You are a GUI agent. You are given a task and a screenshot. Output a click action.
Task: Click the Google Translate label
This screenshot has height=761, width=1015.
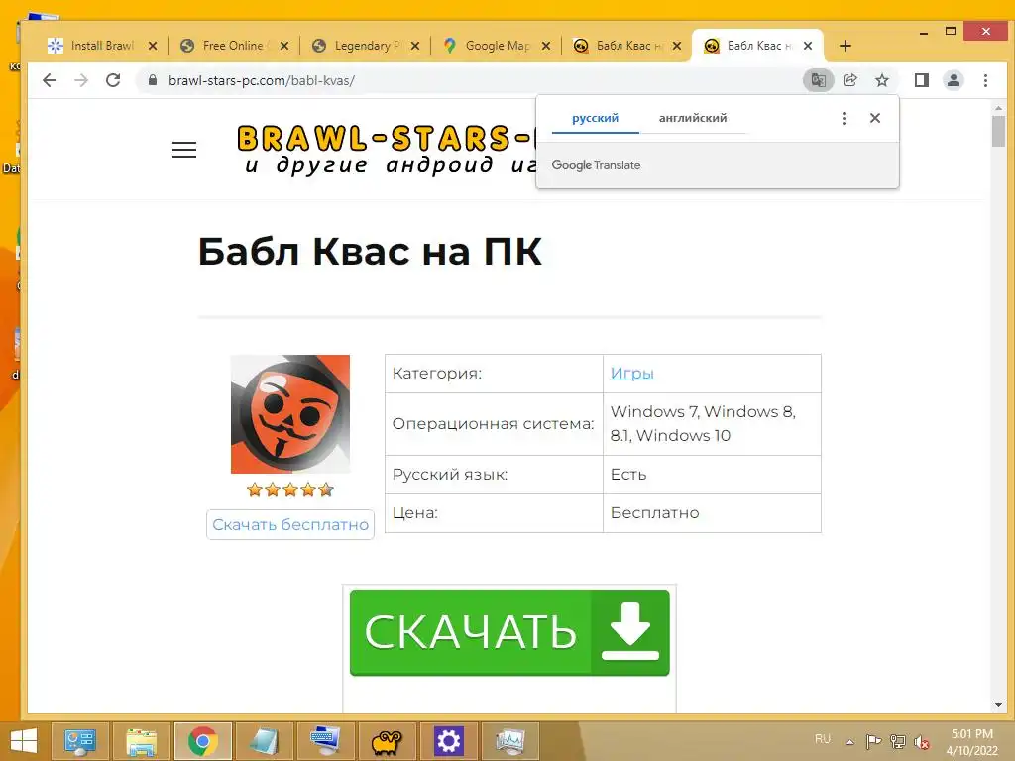(596, 165)
